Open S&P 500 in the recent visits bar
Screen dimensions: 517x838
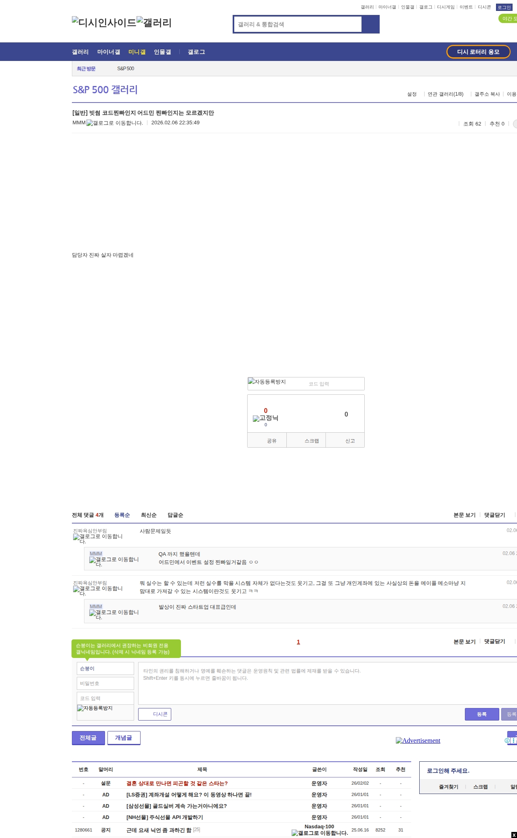pos(126,69)
